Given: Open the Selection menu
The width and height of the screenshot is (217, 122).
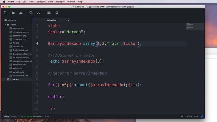Looking at the screenshot, I should pyautogui.click(x=41, y=2).
